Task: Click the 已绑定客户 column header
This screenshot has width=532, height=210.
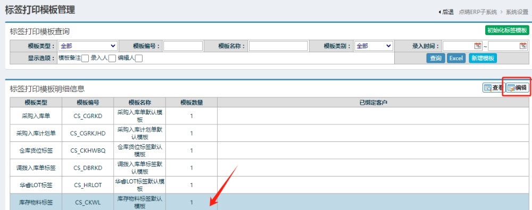Action: pyautogui.click(x=373, y=103)
